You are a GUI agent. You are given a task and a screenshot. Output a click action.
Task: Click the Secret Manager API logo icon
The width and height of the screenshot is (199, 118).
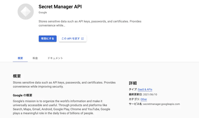26,12
